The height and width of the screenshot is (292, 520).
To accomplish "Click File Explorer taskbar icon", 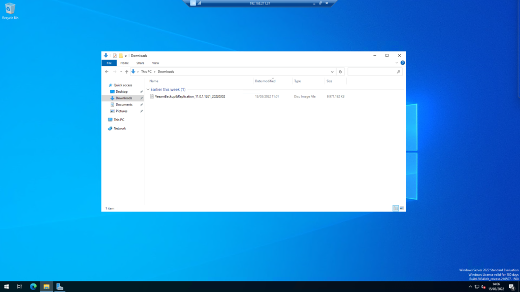I will click(x=46, y=287).
